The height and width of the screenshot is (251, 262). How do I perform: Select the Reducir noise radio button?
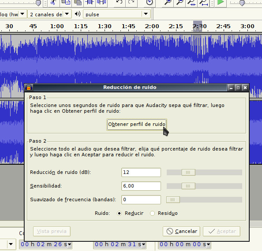click(119, 213)
